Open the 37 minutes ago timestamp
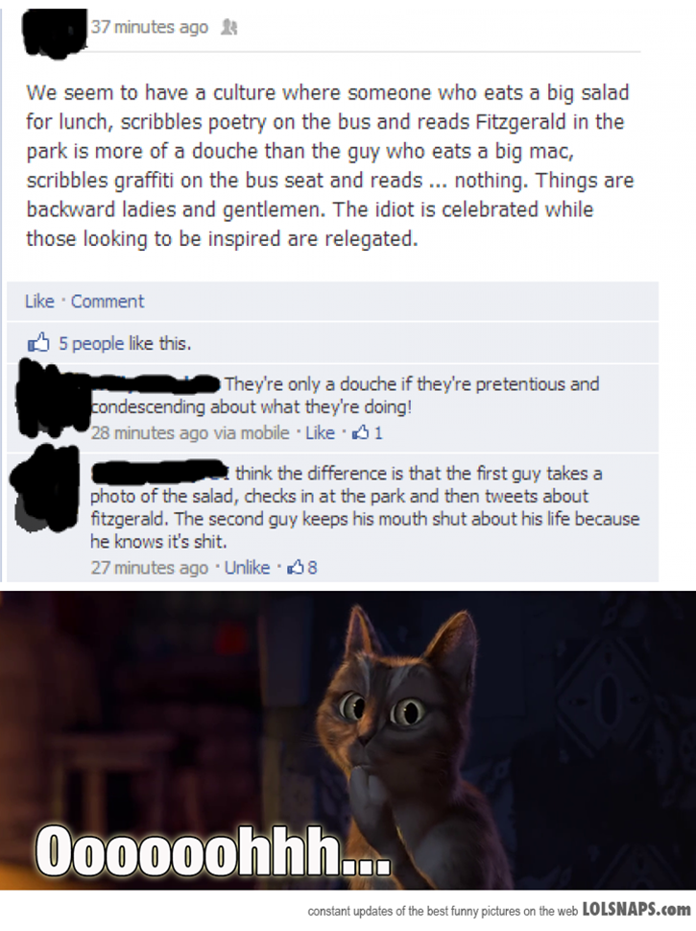This screenshot has height=931, width=696. pyautogui.click(x=150, y=27)
